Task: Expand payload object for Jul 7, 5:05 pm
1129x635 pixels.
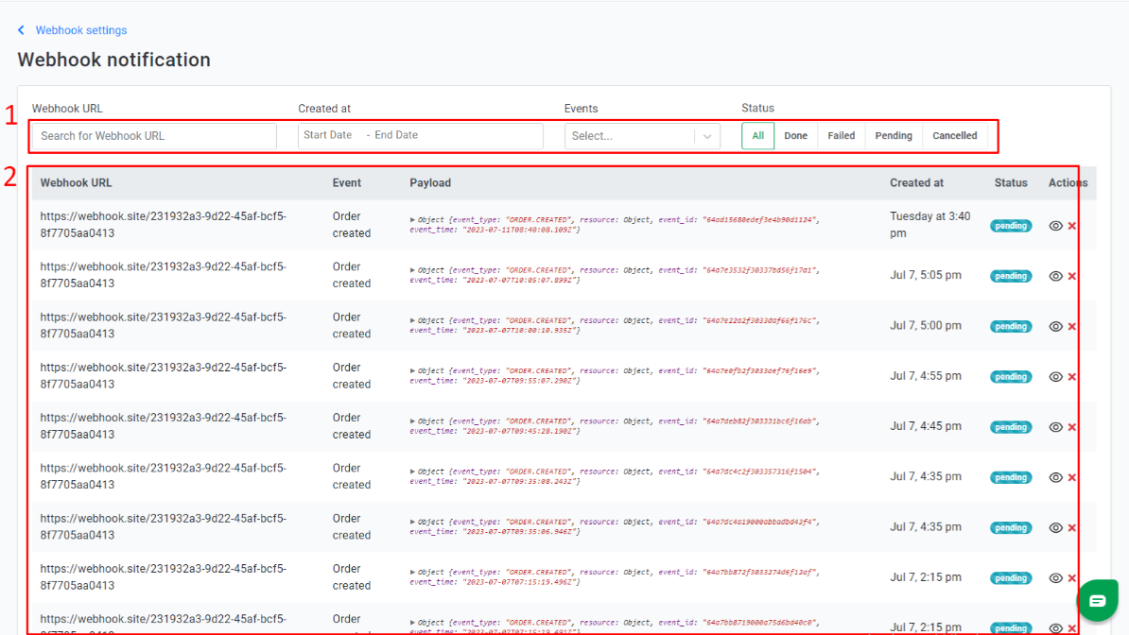Action: tap(412, 270)
